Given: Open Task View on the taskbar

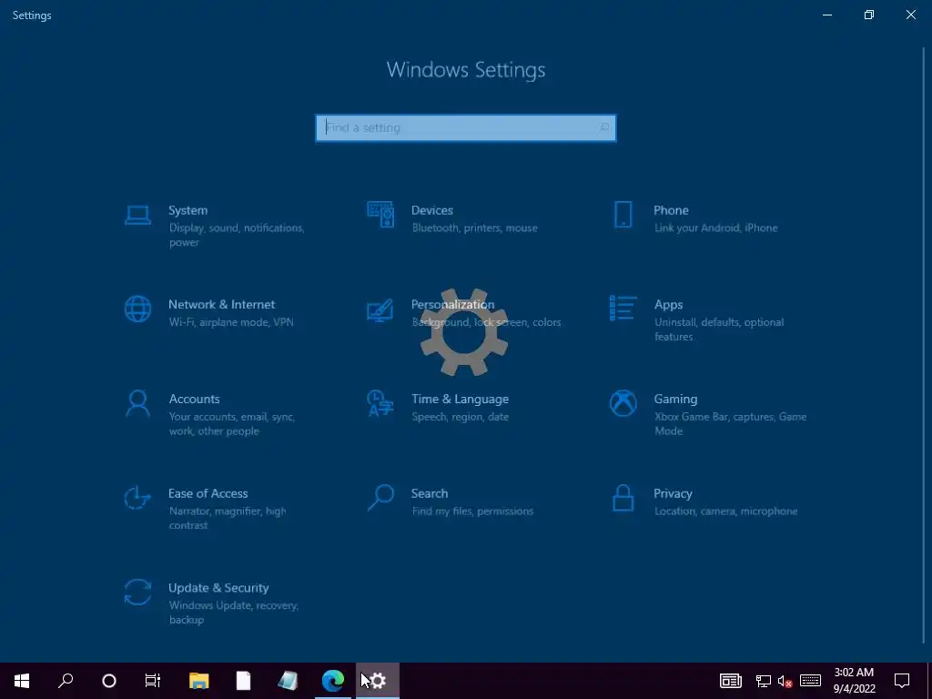Looking at the screenshot, I should pos(153,681).
